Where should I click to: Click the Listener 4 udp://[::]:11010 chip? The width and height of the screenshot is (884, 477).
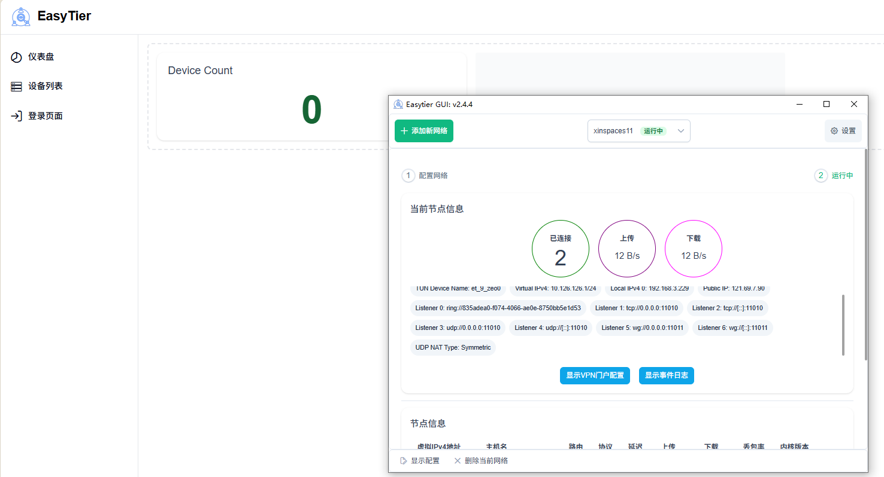pyautogui.click(x=551, y=328)
